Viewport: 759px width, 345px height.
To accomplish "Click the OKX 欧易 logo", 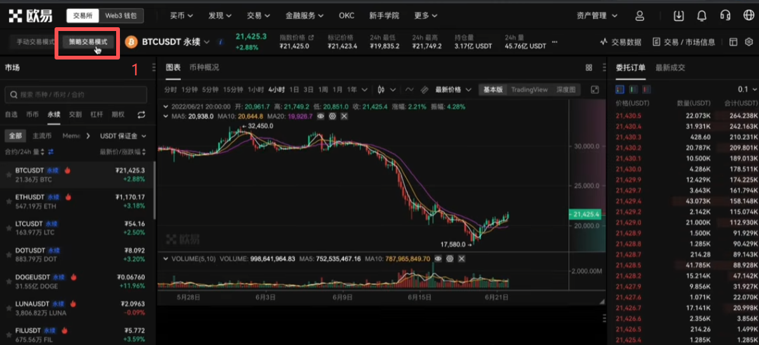I will coord(30,15).
